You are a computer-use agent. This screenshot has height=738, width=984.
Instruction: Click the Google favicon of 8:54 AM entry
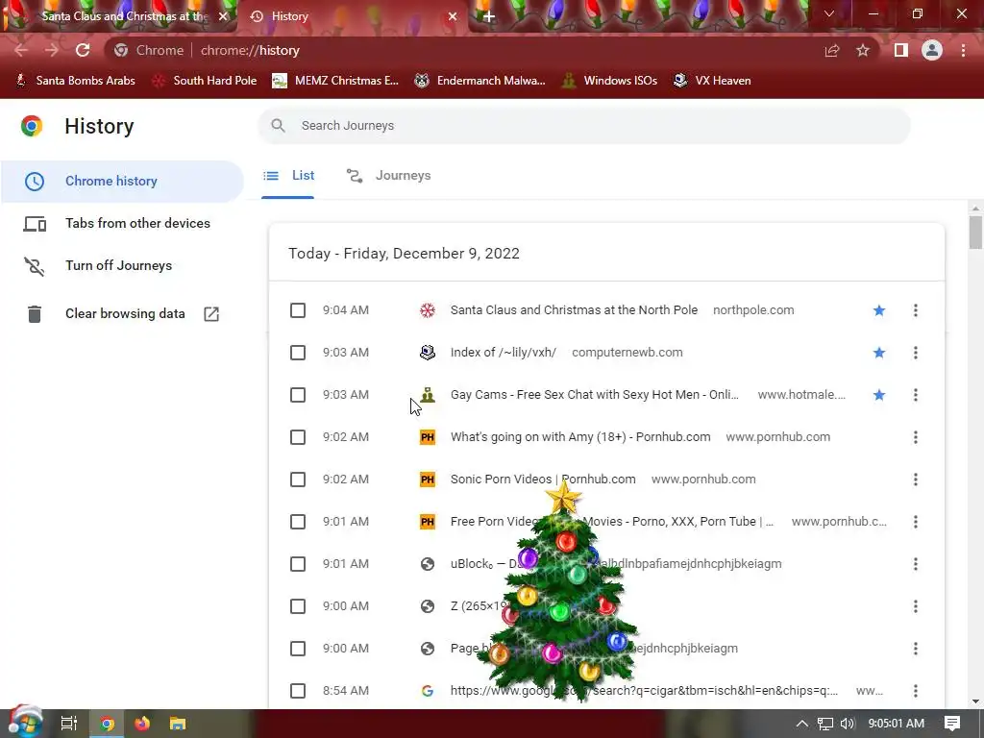click(x=428, y=691)
